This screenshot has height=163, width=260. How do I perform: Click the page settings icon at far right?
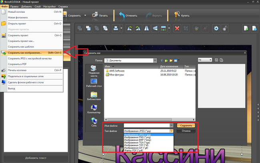pyautogui.click(x=254, y=28)
